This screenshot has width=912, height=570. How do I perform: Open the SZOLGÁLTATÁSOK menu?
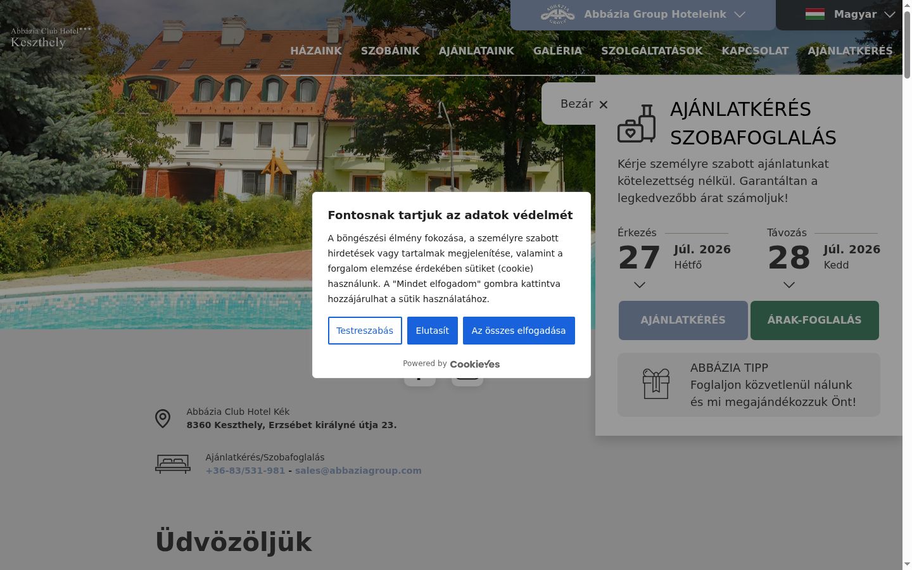[652, 51]
